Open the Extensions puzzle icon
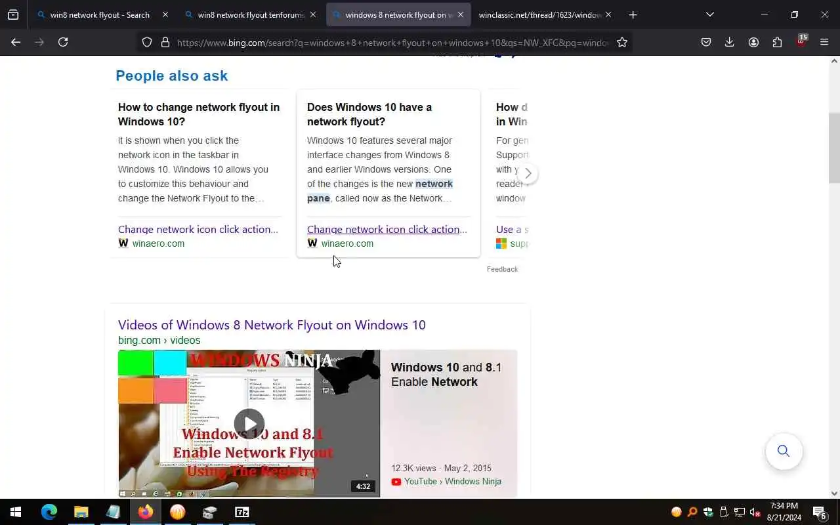 (x=777, y=42)
